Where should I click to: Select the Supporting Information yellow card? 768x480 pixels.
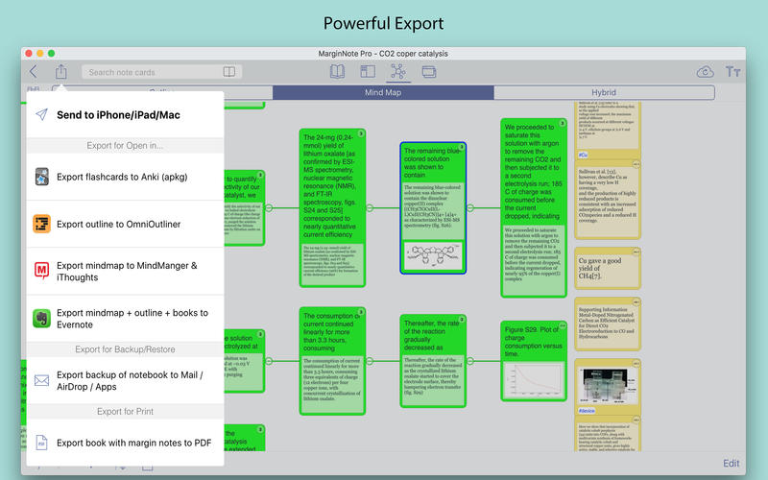[608, 324]
